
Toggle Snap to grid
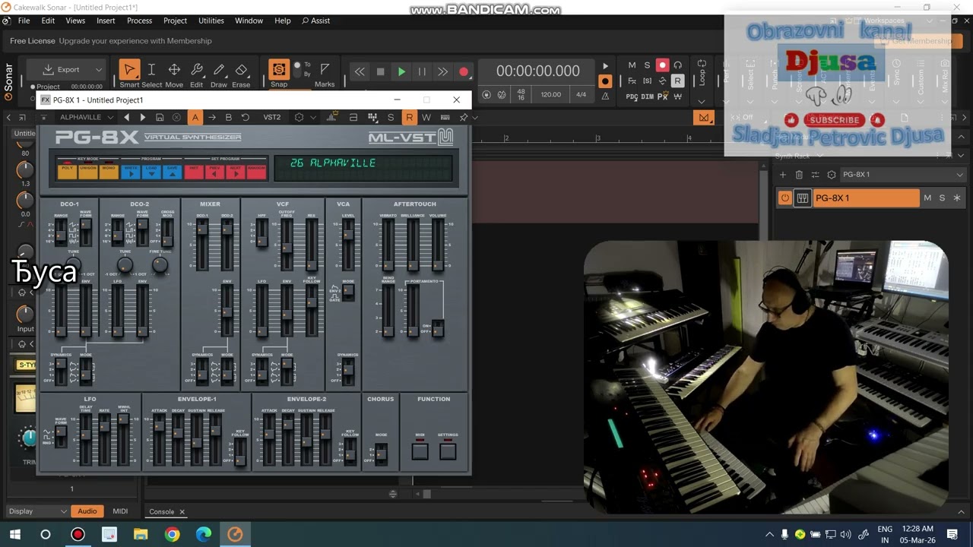(279, 70)
